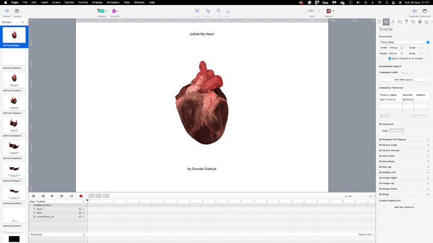Screen dimensions: 433x243
Task: Toggle timeline loop playback
Action: coord(72,196)
